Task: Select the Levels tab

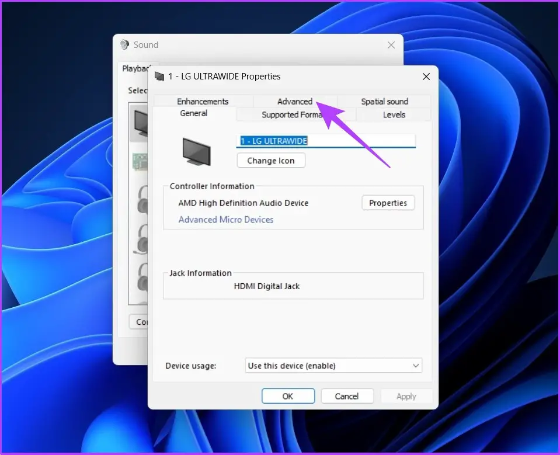Action: (x=394, y=115)
